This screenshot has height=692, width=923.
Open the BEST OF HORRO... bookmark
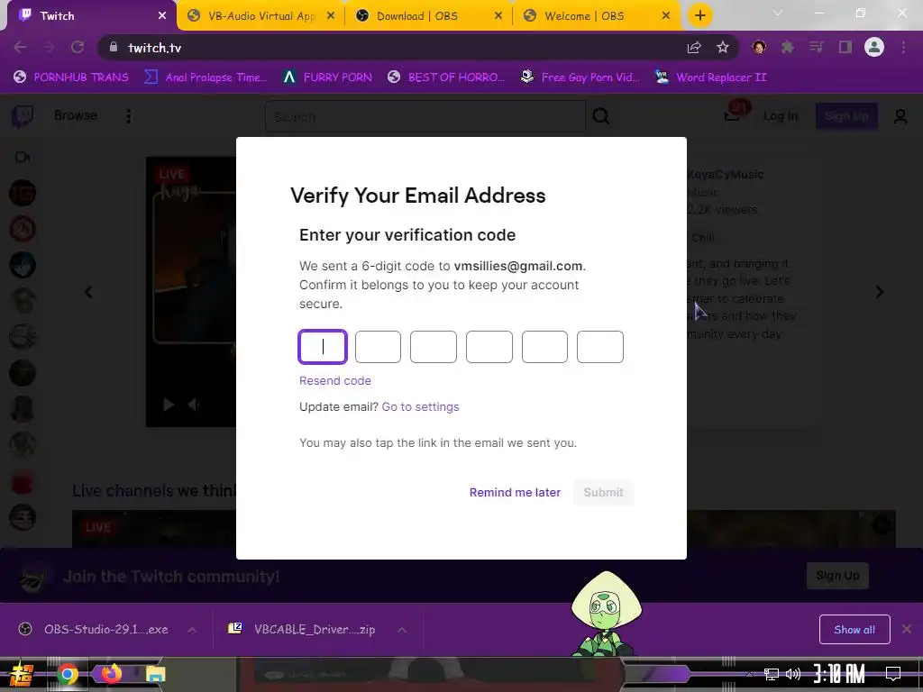coord(446,77)
